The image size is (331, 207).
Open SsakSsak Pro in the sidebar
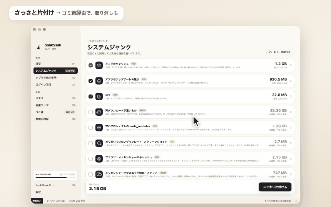[x=55, y=185]
